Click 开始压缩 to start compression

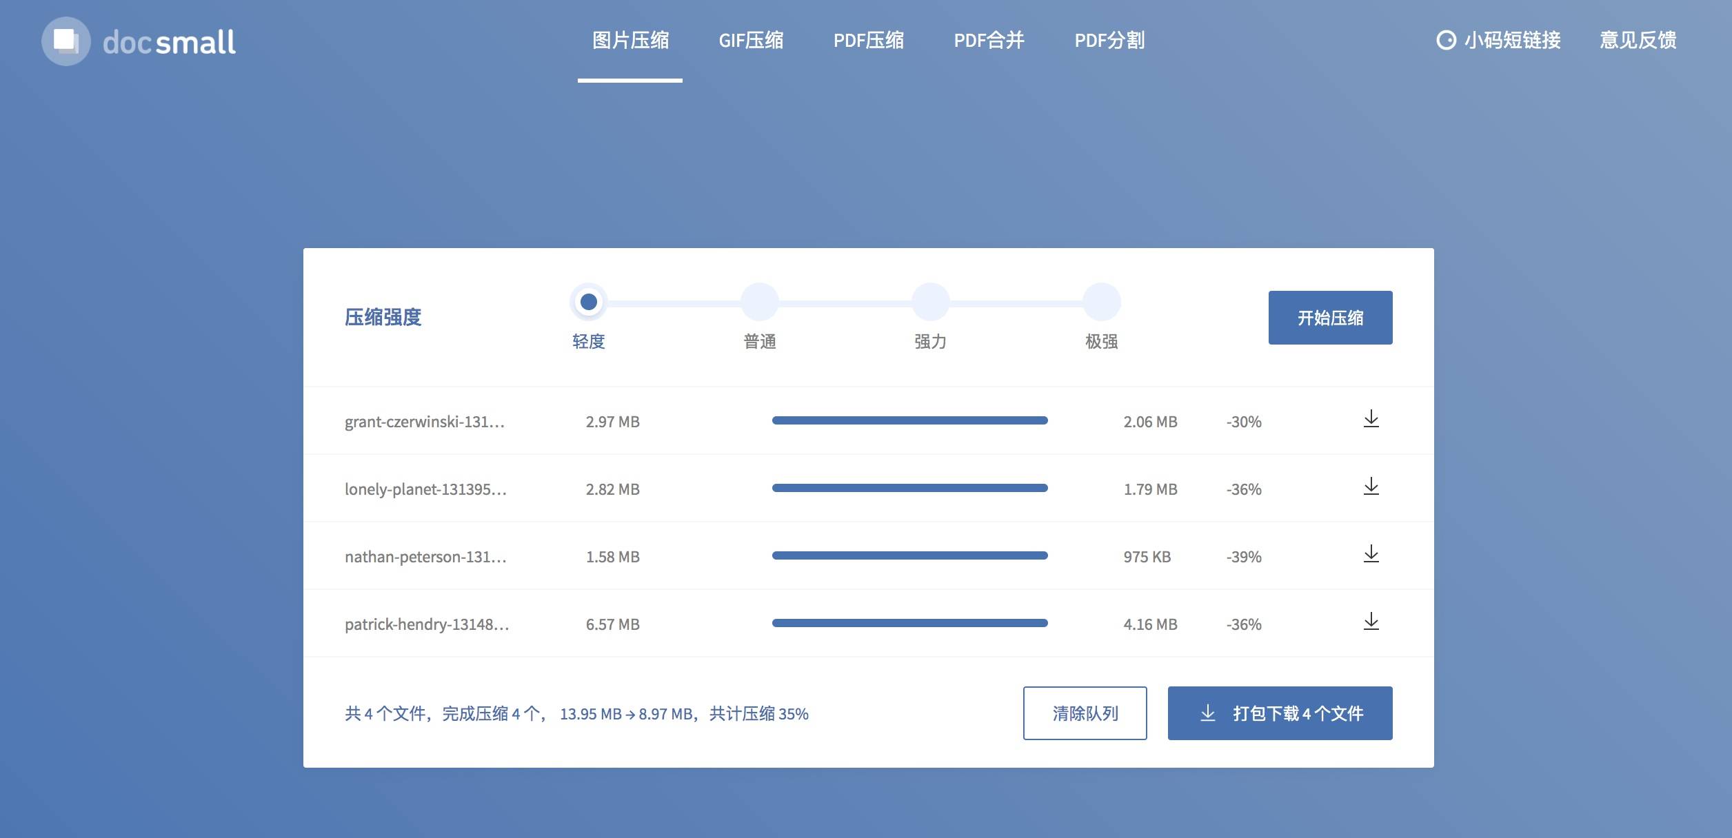click(x=1330, y=317)
